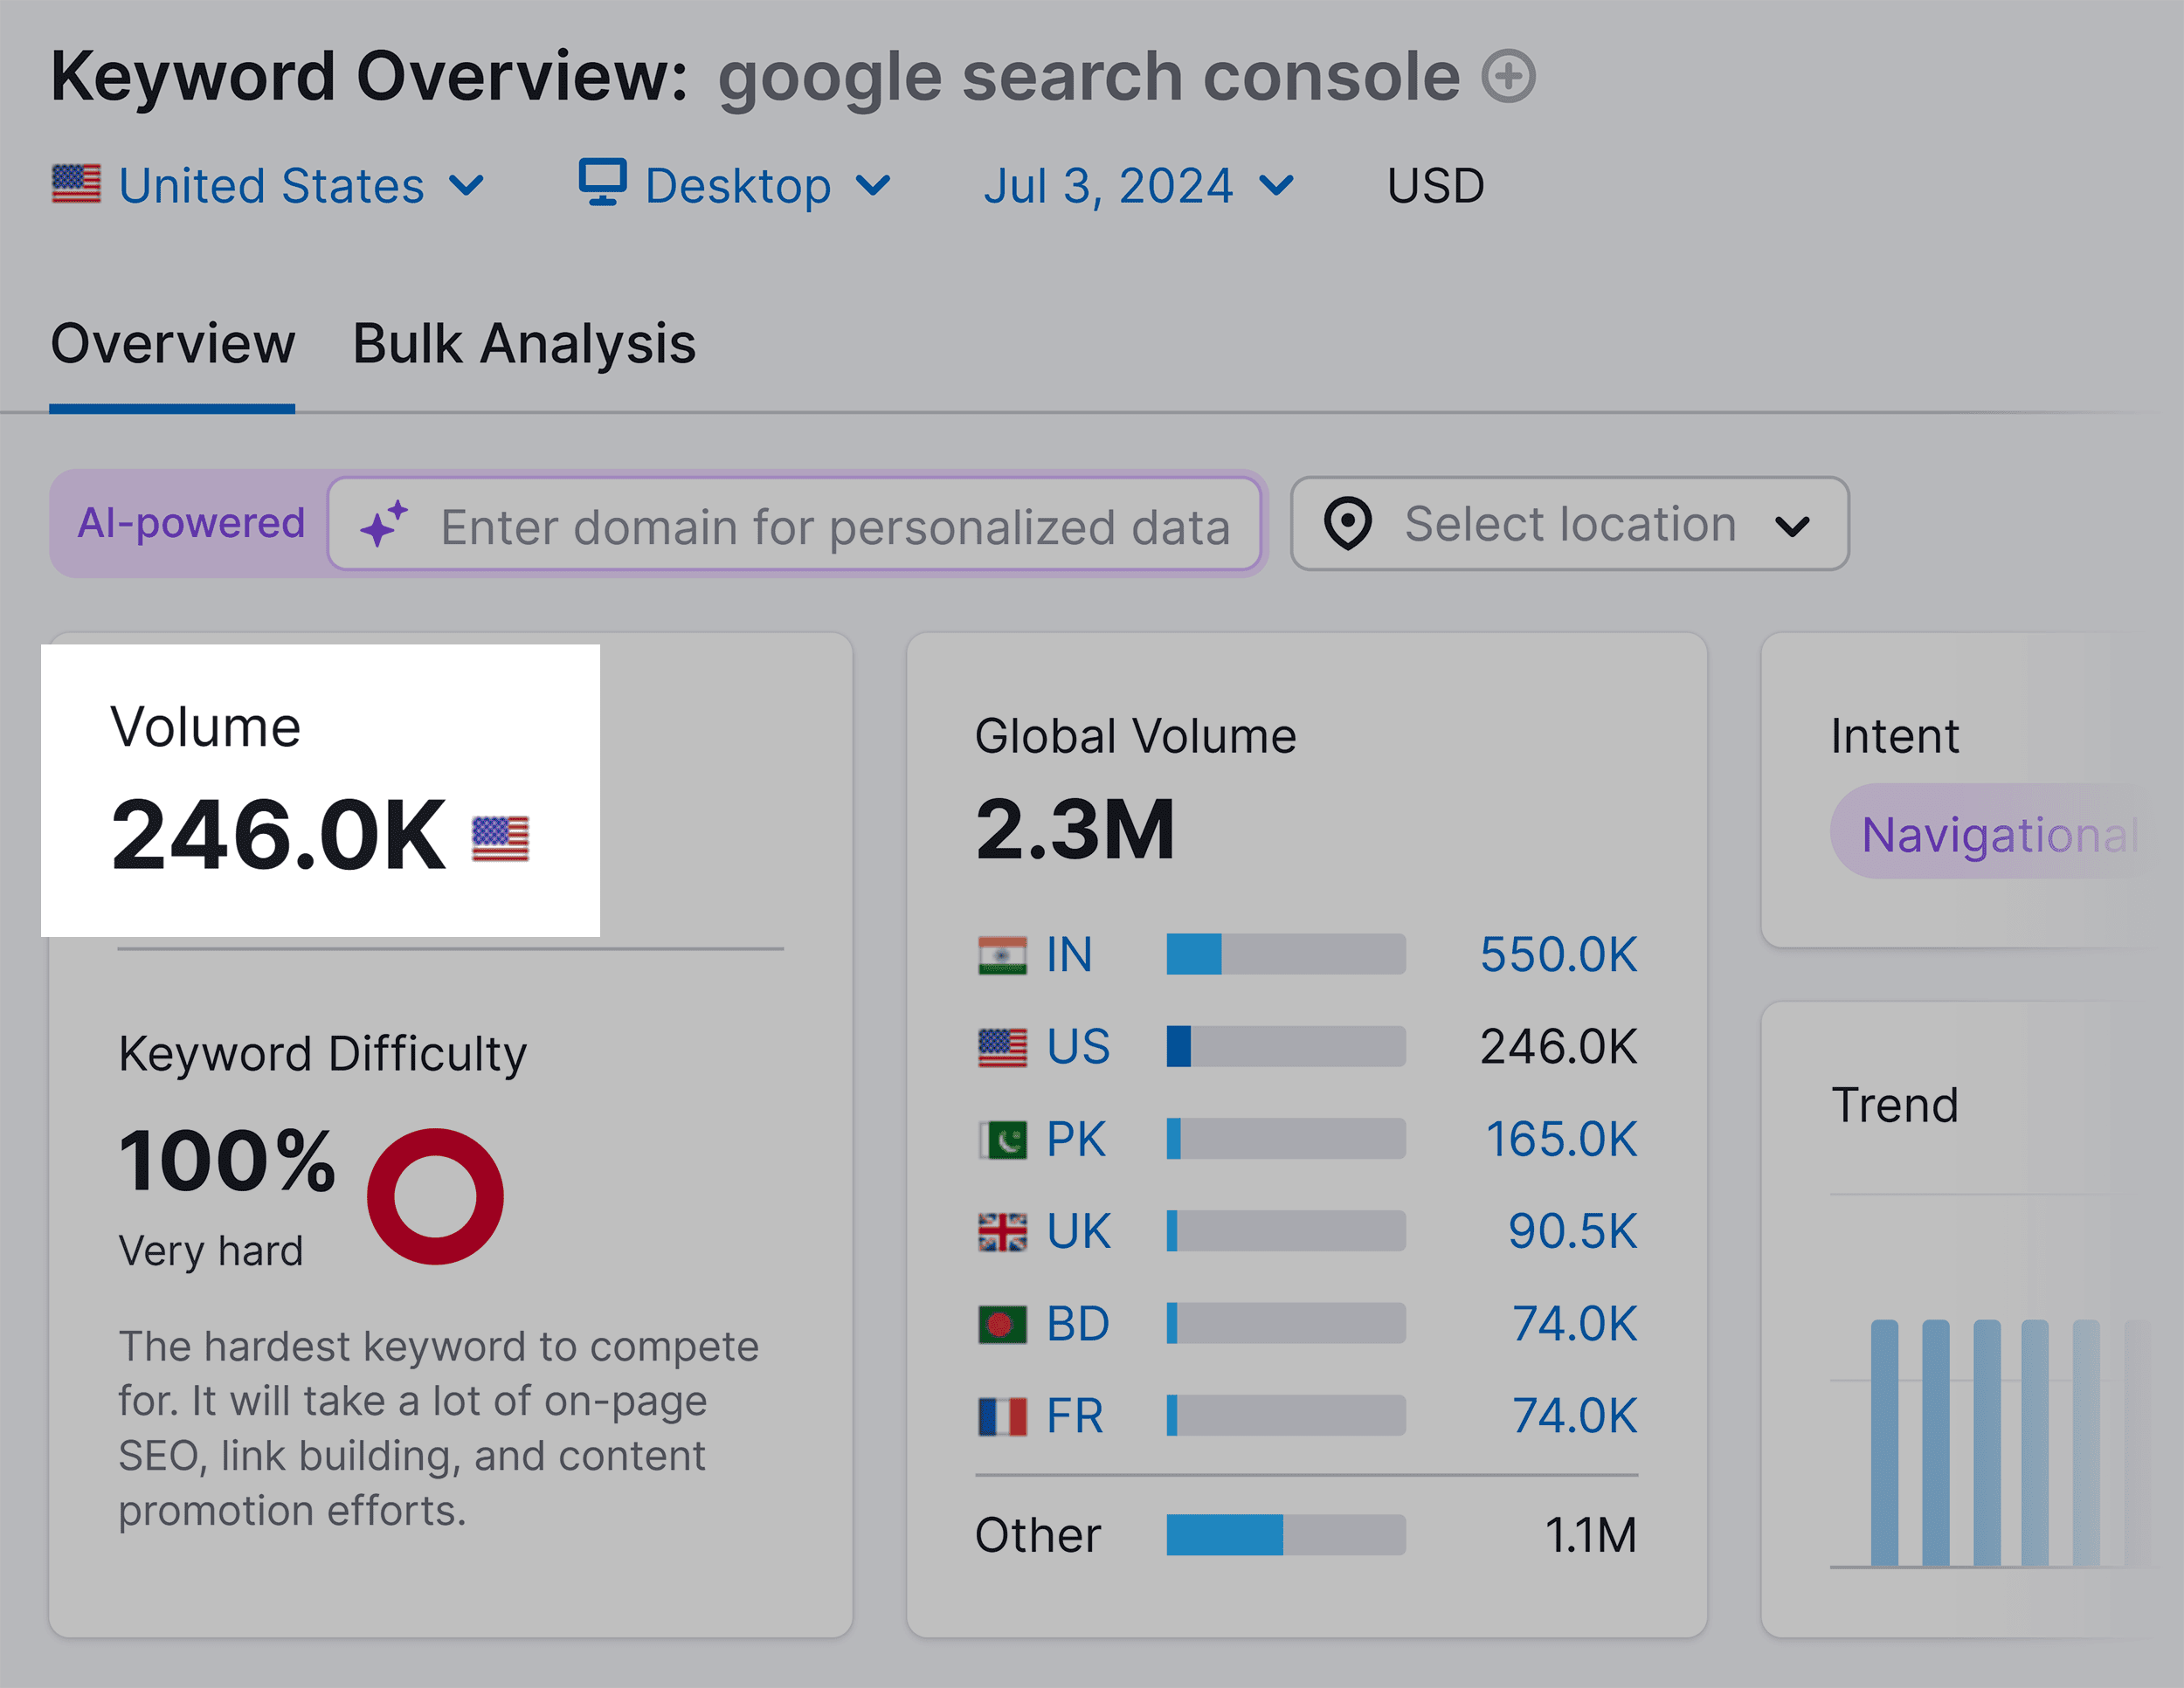Click the US flag in Global Volume list

pos(1002,1047)
